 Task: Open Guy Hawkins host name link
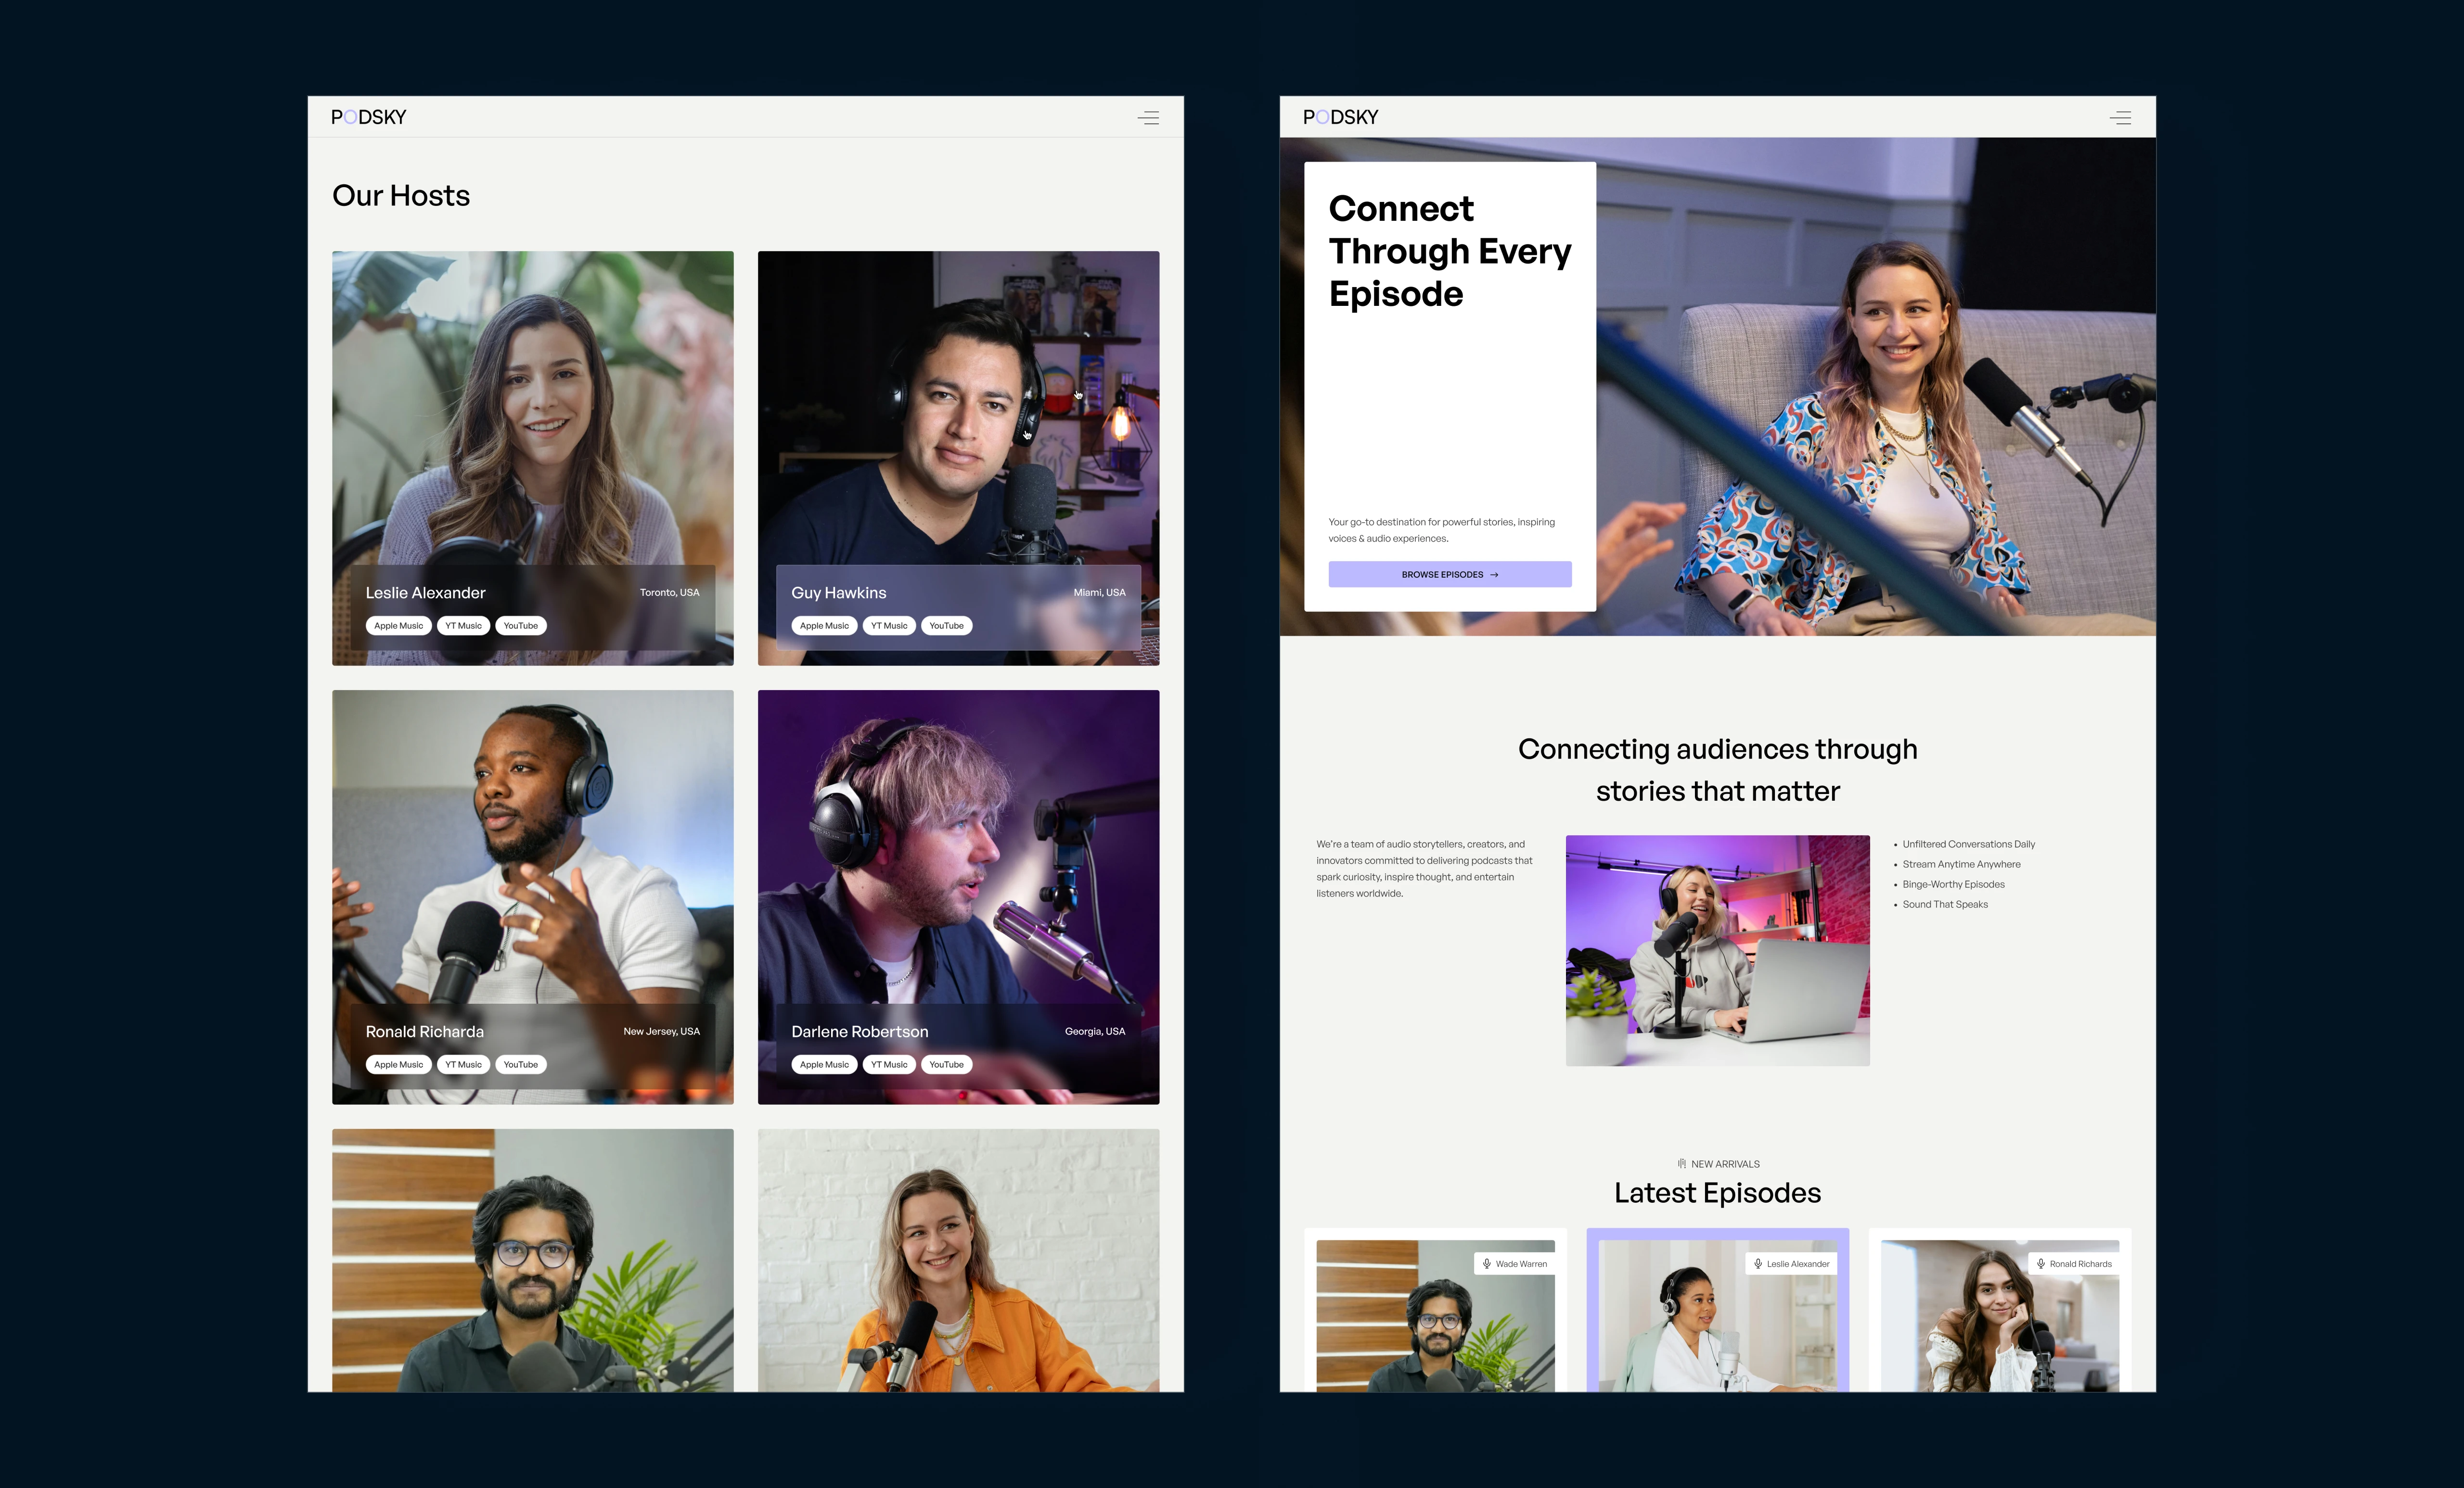[x=838, y=593]
